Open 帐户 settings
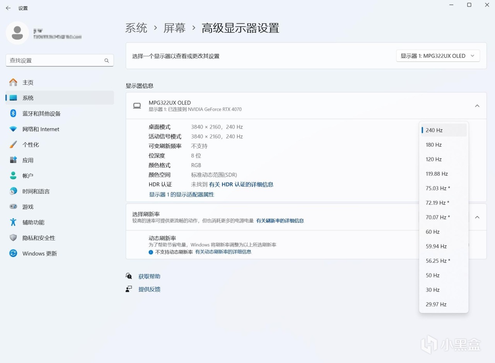495x363 pixels. (60, 175)
